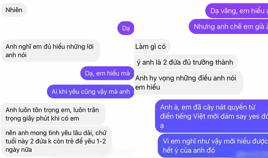Screen dimensions: 268x158
Task: Select 'em đã cày nát quyển từ điển' bubble
Action: tap(212, 116)
